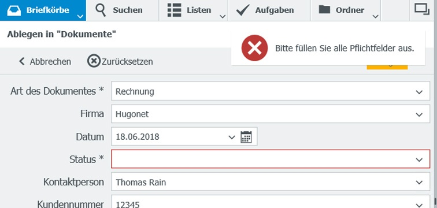
Task: Open the Firma dropdown chevron
Action: click(419, 114)
